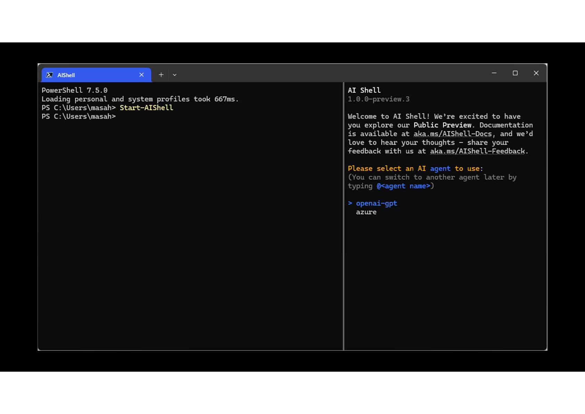585x414 pixels.
Task: Select the AIShell tab
Action: (x=96, y=75)
